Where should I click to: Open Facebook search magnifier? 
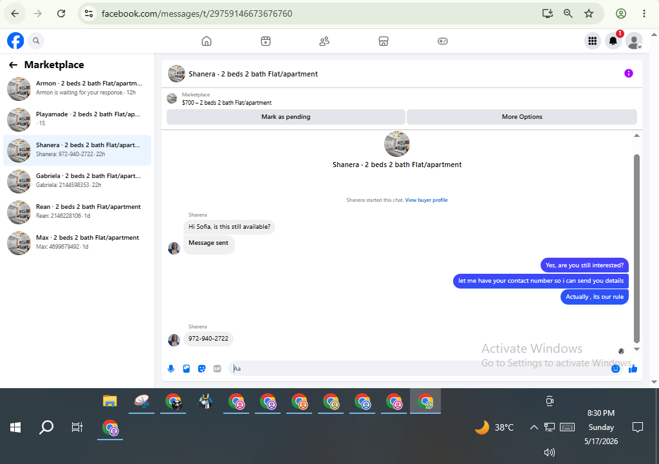[x=36, y=40]
